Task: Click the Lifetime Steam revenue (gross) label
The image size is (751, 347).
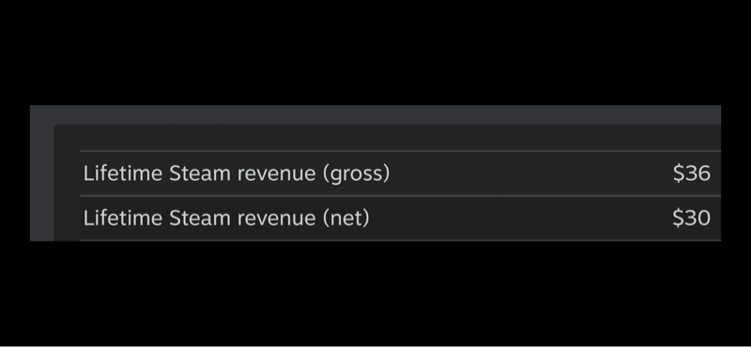Action: [237, 173]
